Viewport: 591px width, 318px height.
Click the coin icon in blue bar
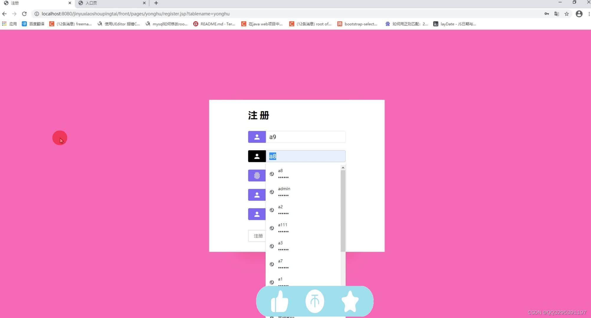315,301
